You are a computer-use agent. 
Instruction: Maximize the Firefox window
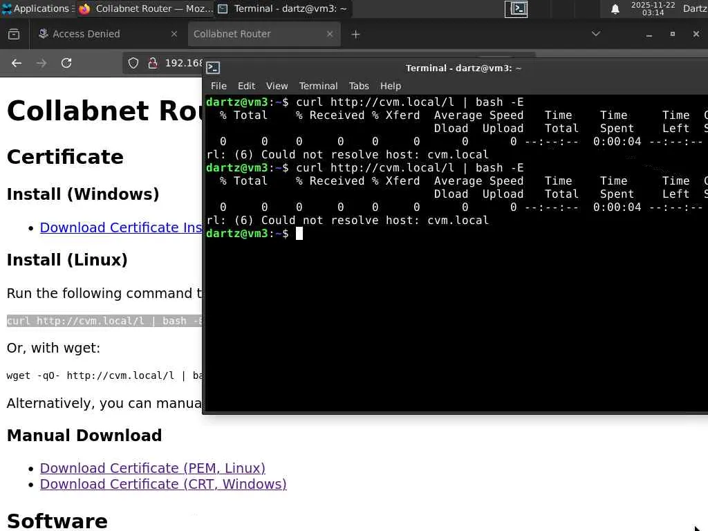[x=672, y=34]
